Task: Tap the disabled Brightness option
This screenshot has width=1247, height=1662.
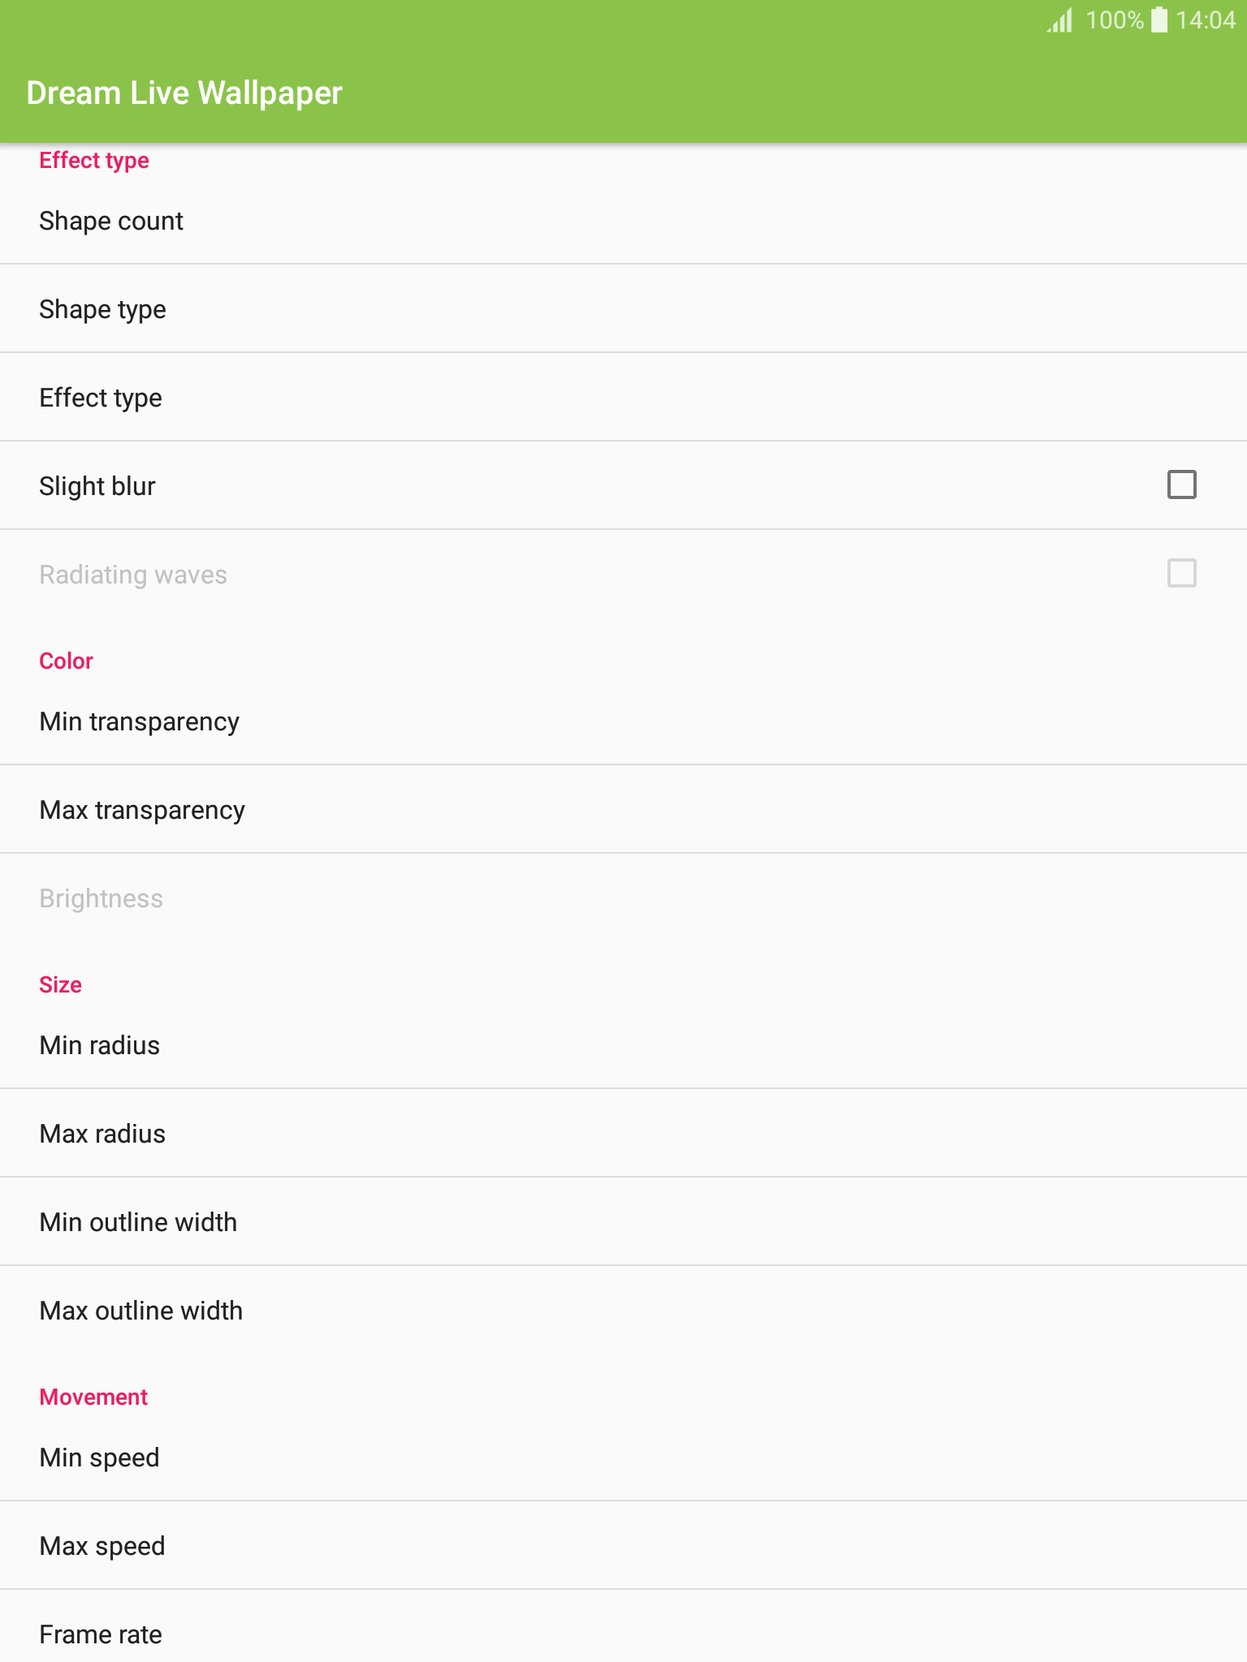Action: coord(623,898)
